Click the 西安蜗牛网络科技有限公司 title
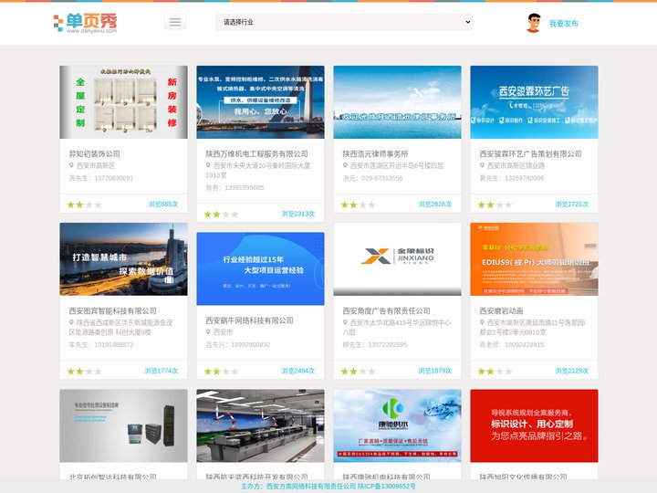657x493 pixels. tap(249, 320)
